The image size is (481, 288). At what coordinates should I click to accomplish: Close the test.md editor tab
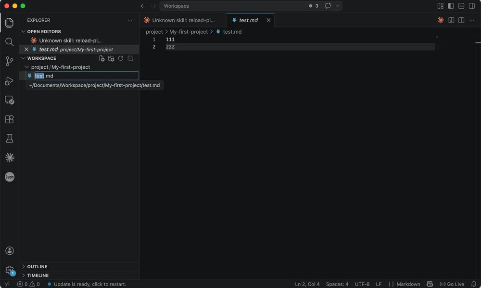pos(268,20)
